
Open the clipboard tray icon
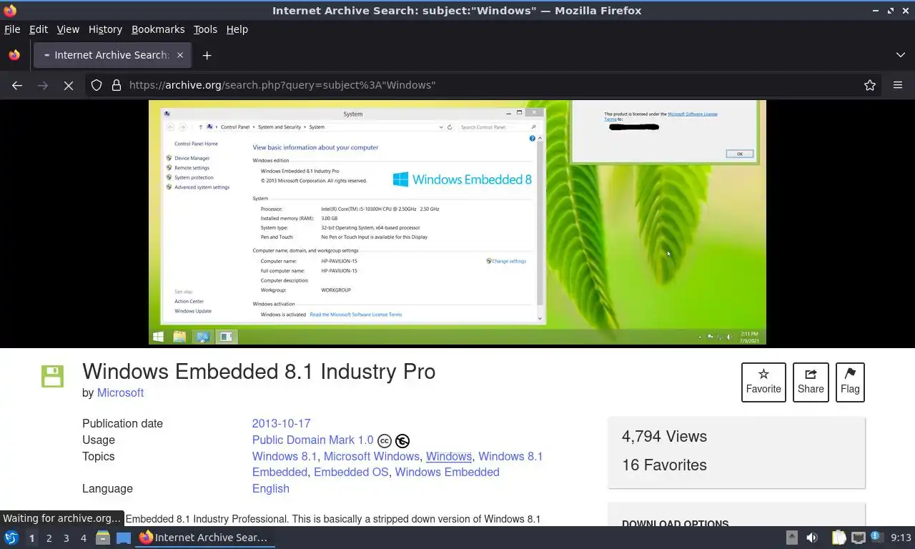839,538
